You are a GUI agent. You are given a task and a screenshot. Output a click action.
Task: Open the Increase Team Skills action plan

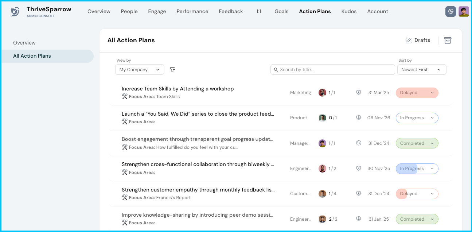point(178,89)
